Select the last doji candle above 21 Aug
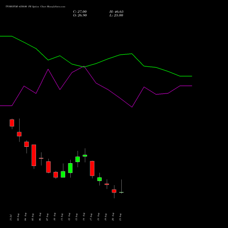228x228 pixels. (x=121, y=192)
